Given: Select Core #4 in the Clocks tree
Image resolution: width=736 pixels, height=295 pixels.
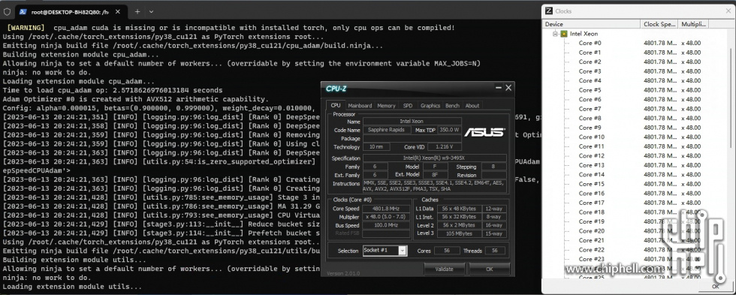Looking at the screenshot, I should (x=590, y=80).
